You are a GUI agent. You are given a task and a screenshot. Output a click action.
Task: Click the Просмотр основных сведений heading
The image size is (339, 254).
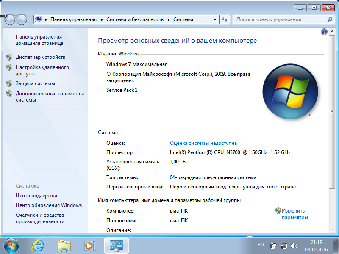(x=177, y=41)
